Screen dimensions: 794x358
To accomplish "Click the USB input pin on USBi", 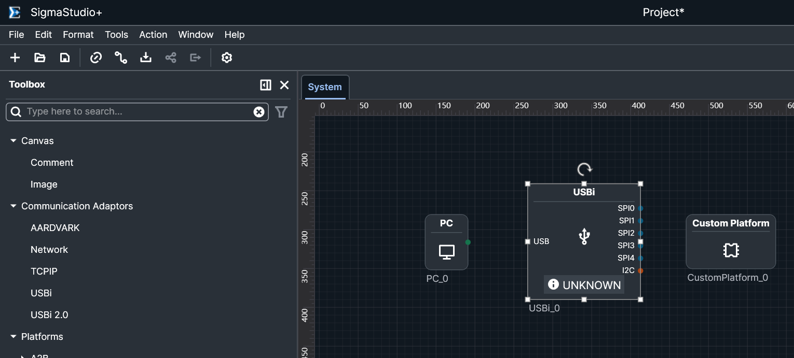I will click(x=528, y=241).
